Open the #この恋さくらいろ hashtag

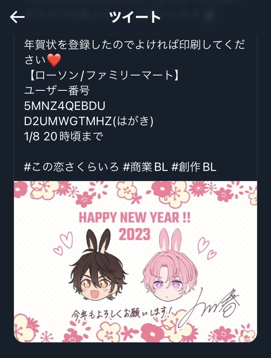coord(71,167)
